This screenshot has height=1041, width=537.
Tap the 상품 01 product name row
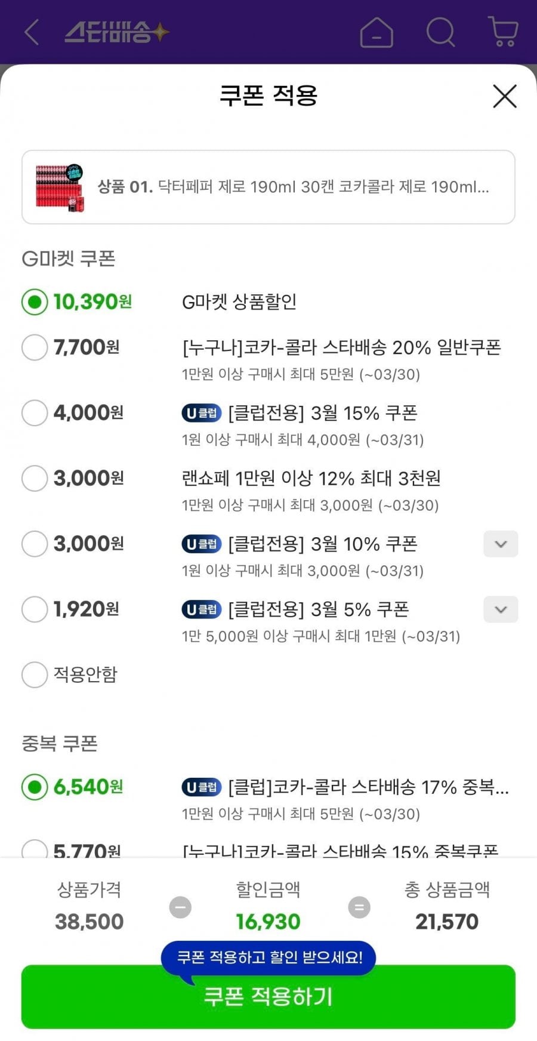coord(294,187)
